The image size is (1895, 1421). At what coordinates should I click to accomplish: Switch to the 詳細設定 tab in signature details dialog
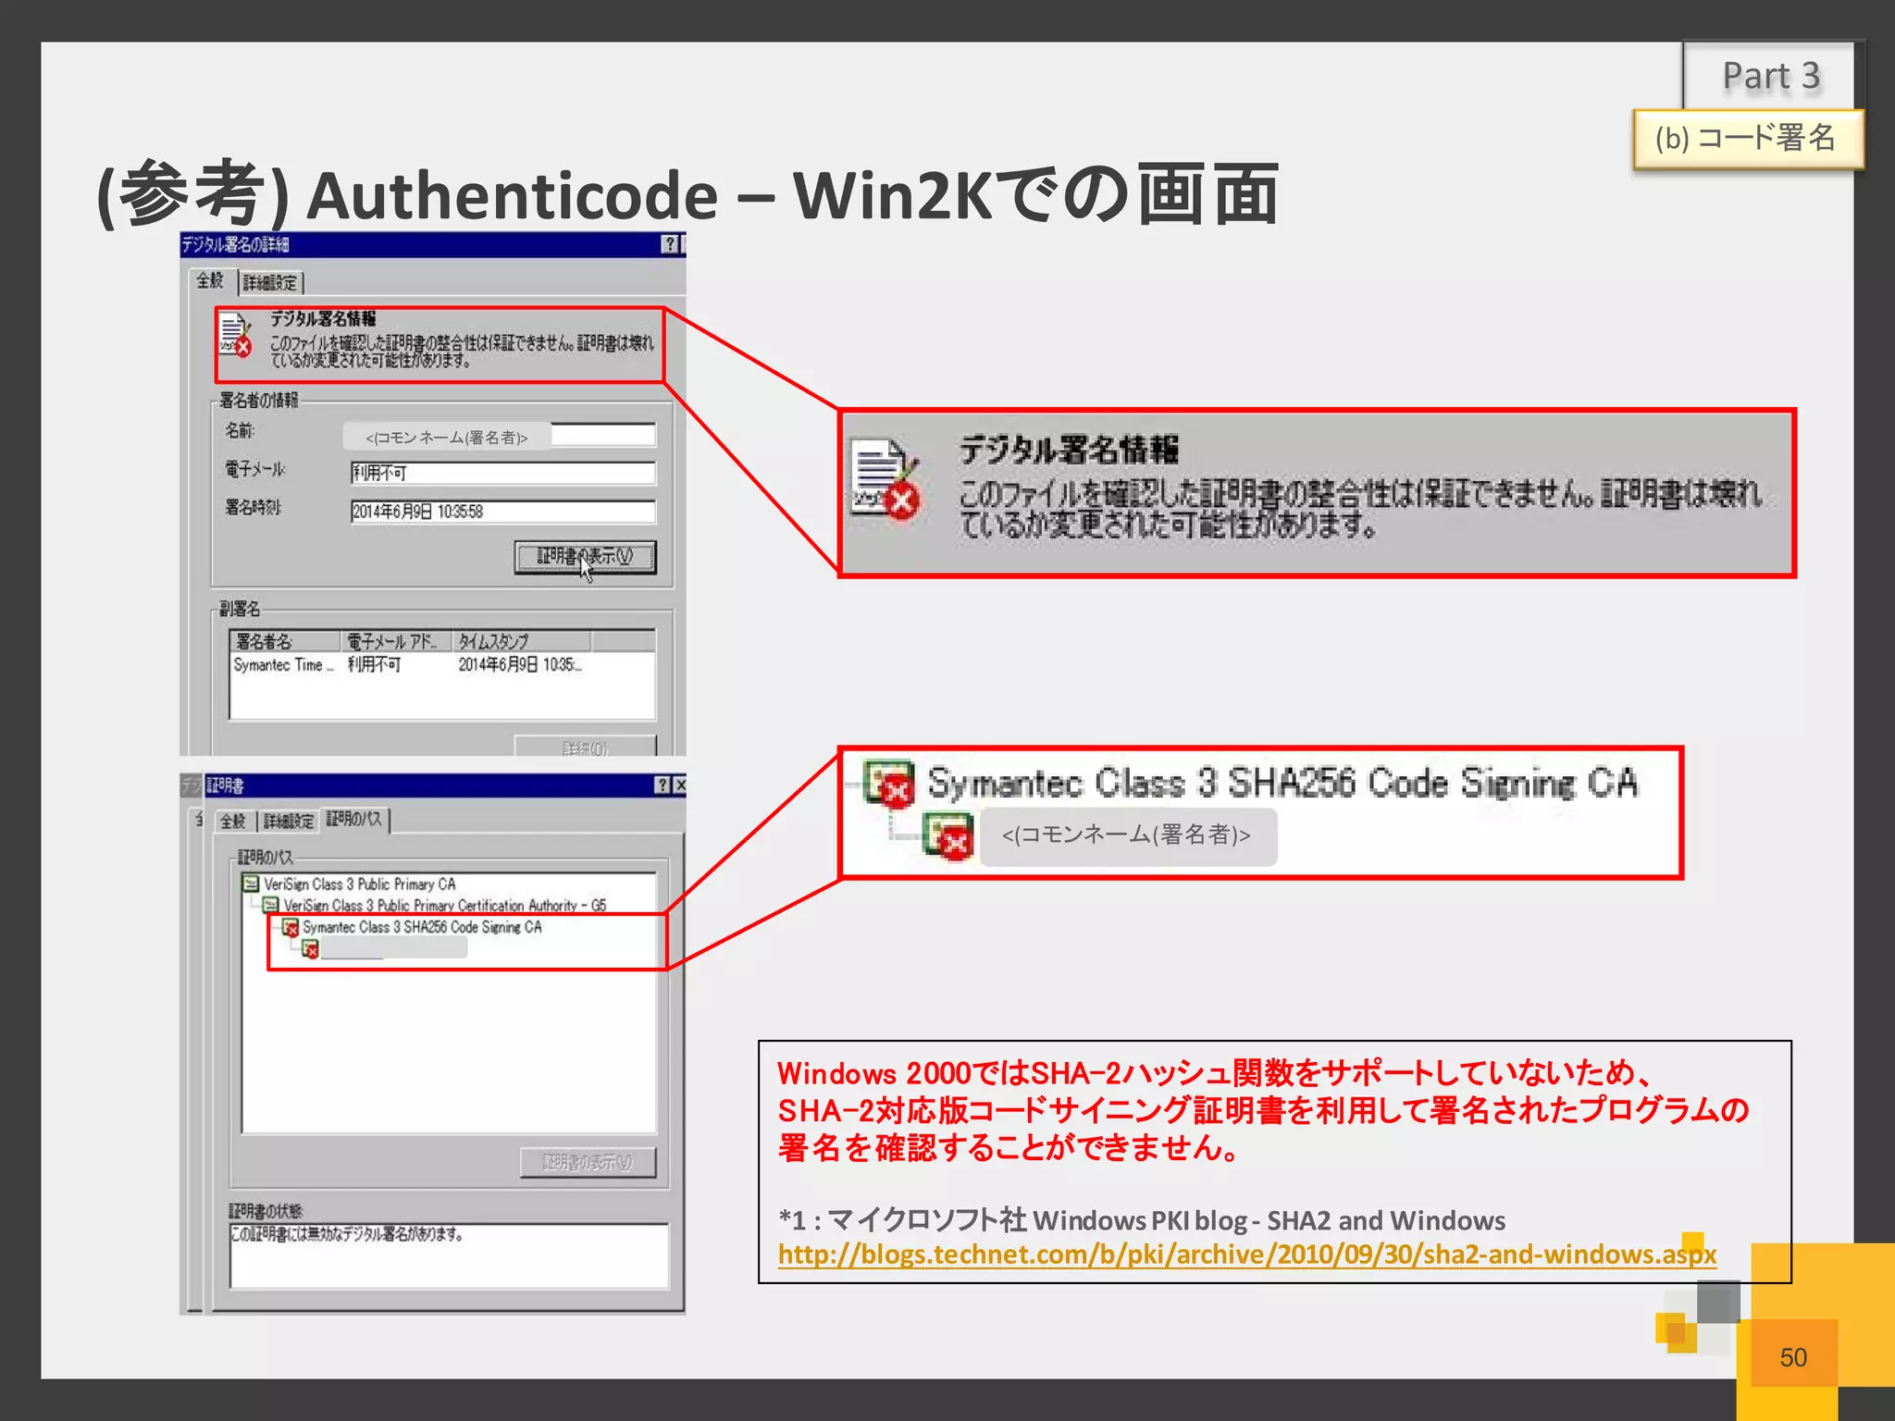[271, 282]
